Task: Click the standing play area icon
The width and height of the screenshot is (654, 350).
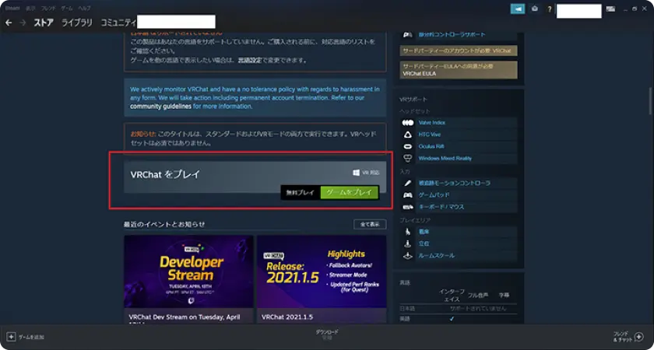Action: [407, 243]
